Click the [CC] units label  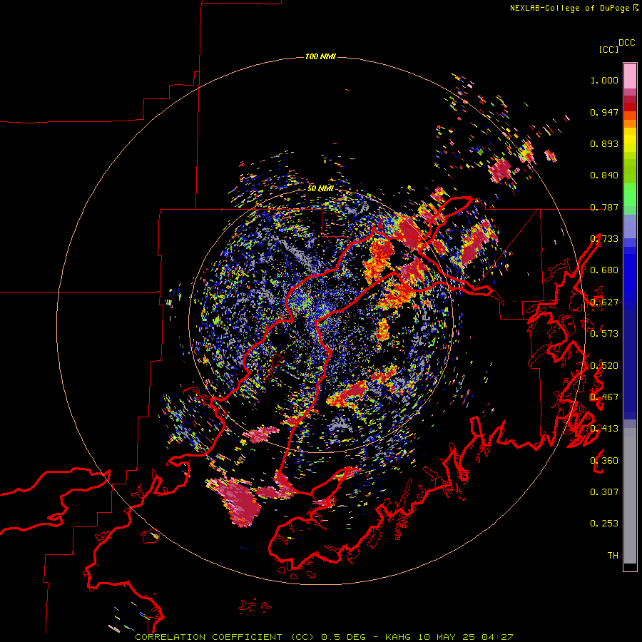pos(608,49)
